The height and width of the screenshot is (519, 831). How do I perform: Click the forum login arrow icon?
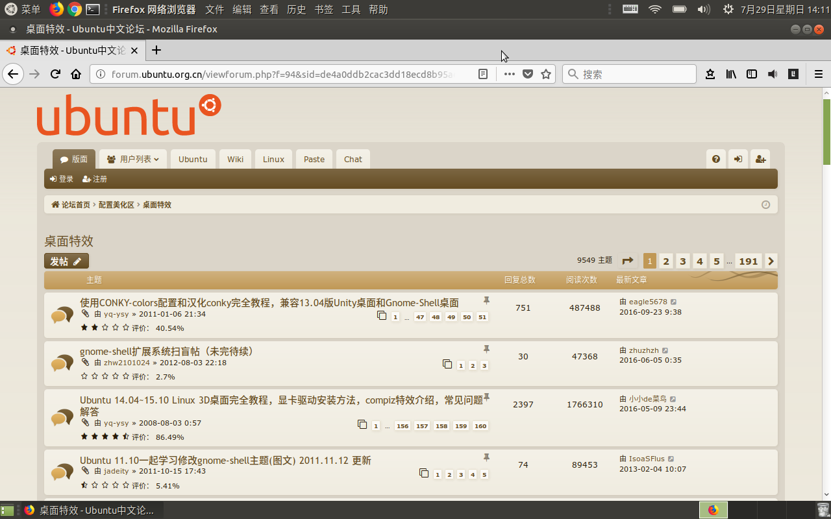pyautogui.click(x=738, y=159)
